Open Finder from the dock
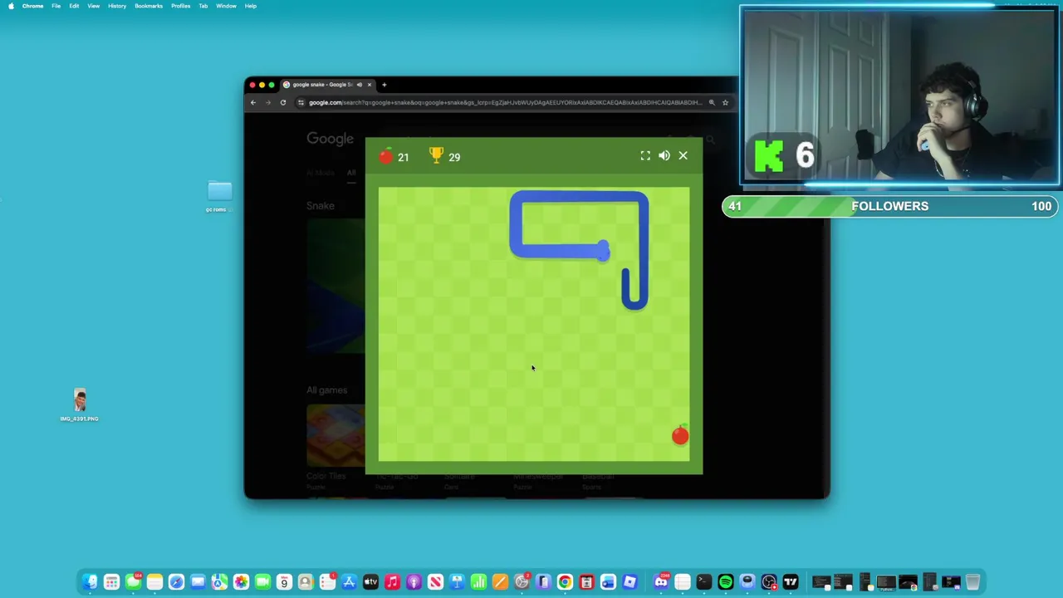This screenshot has width=1063, height=598. 90,581
